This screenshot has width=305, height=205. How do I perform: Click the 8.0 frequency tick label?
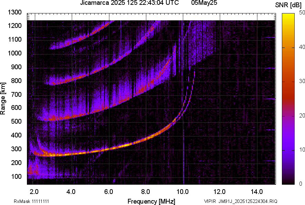145,192
